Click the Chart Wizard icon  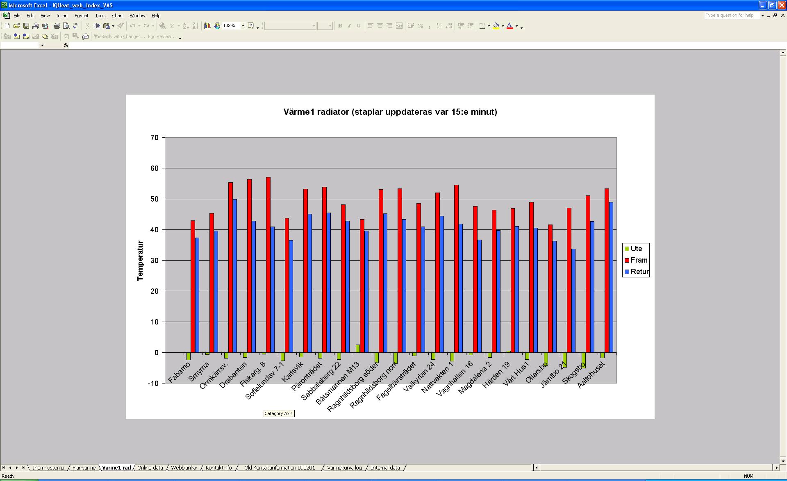[x=207, y=26]
